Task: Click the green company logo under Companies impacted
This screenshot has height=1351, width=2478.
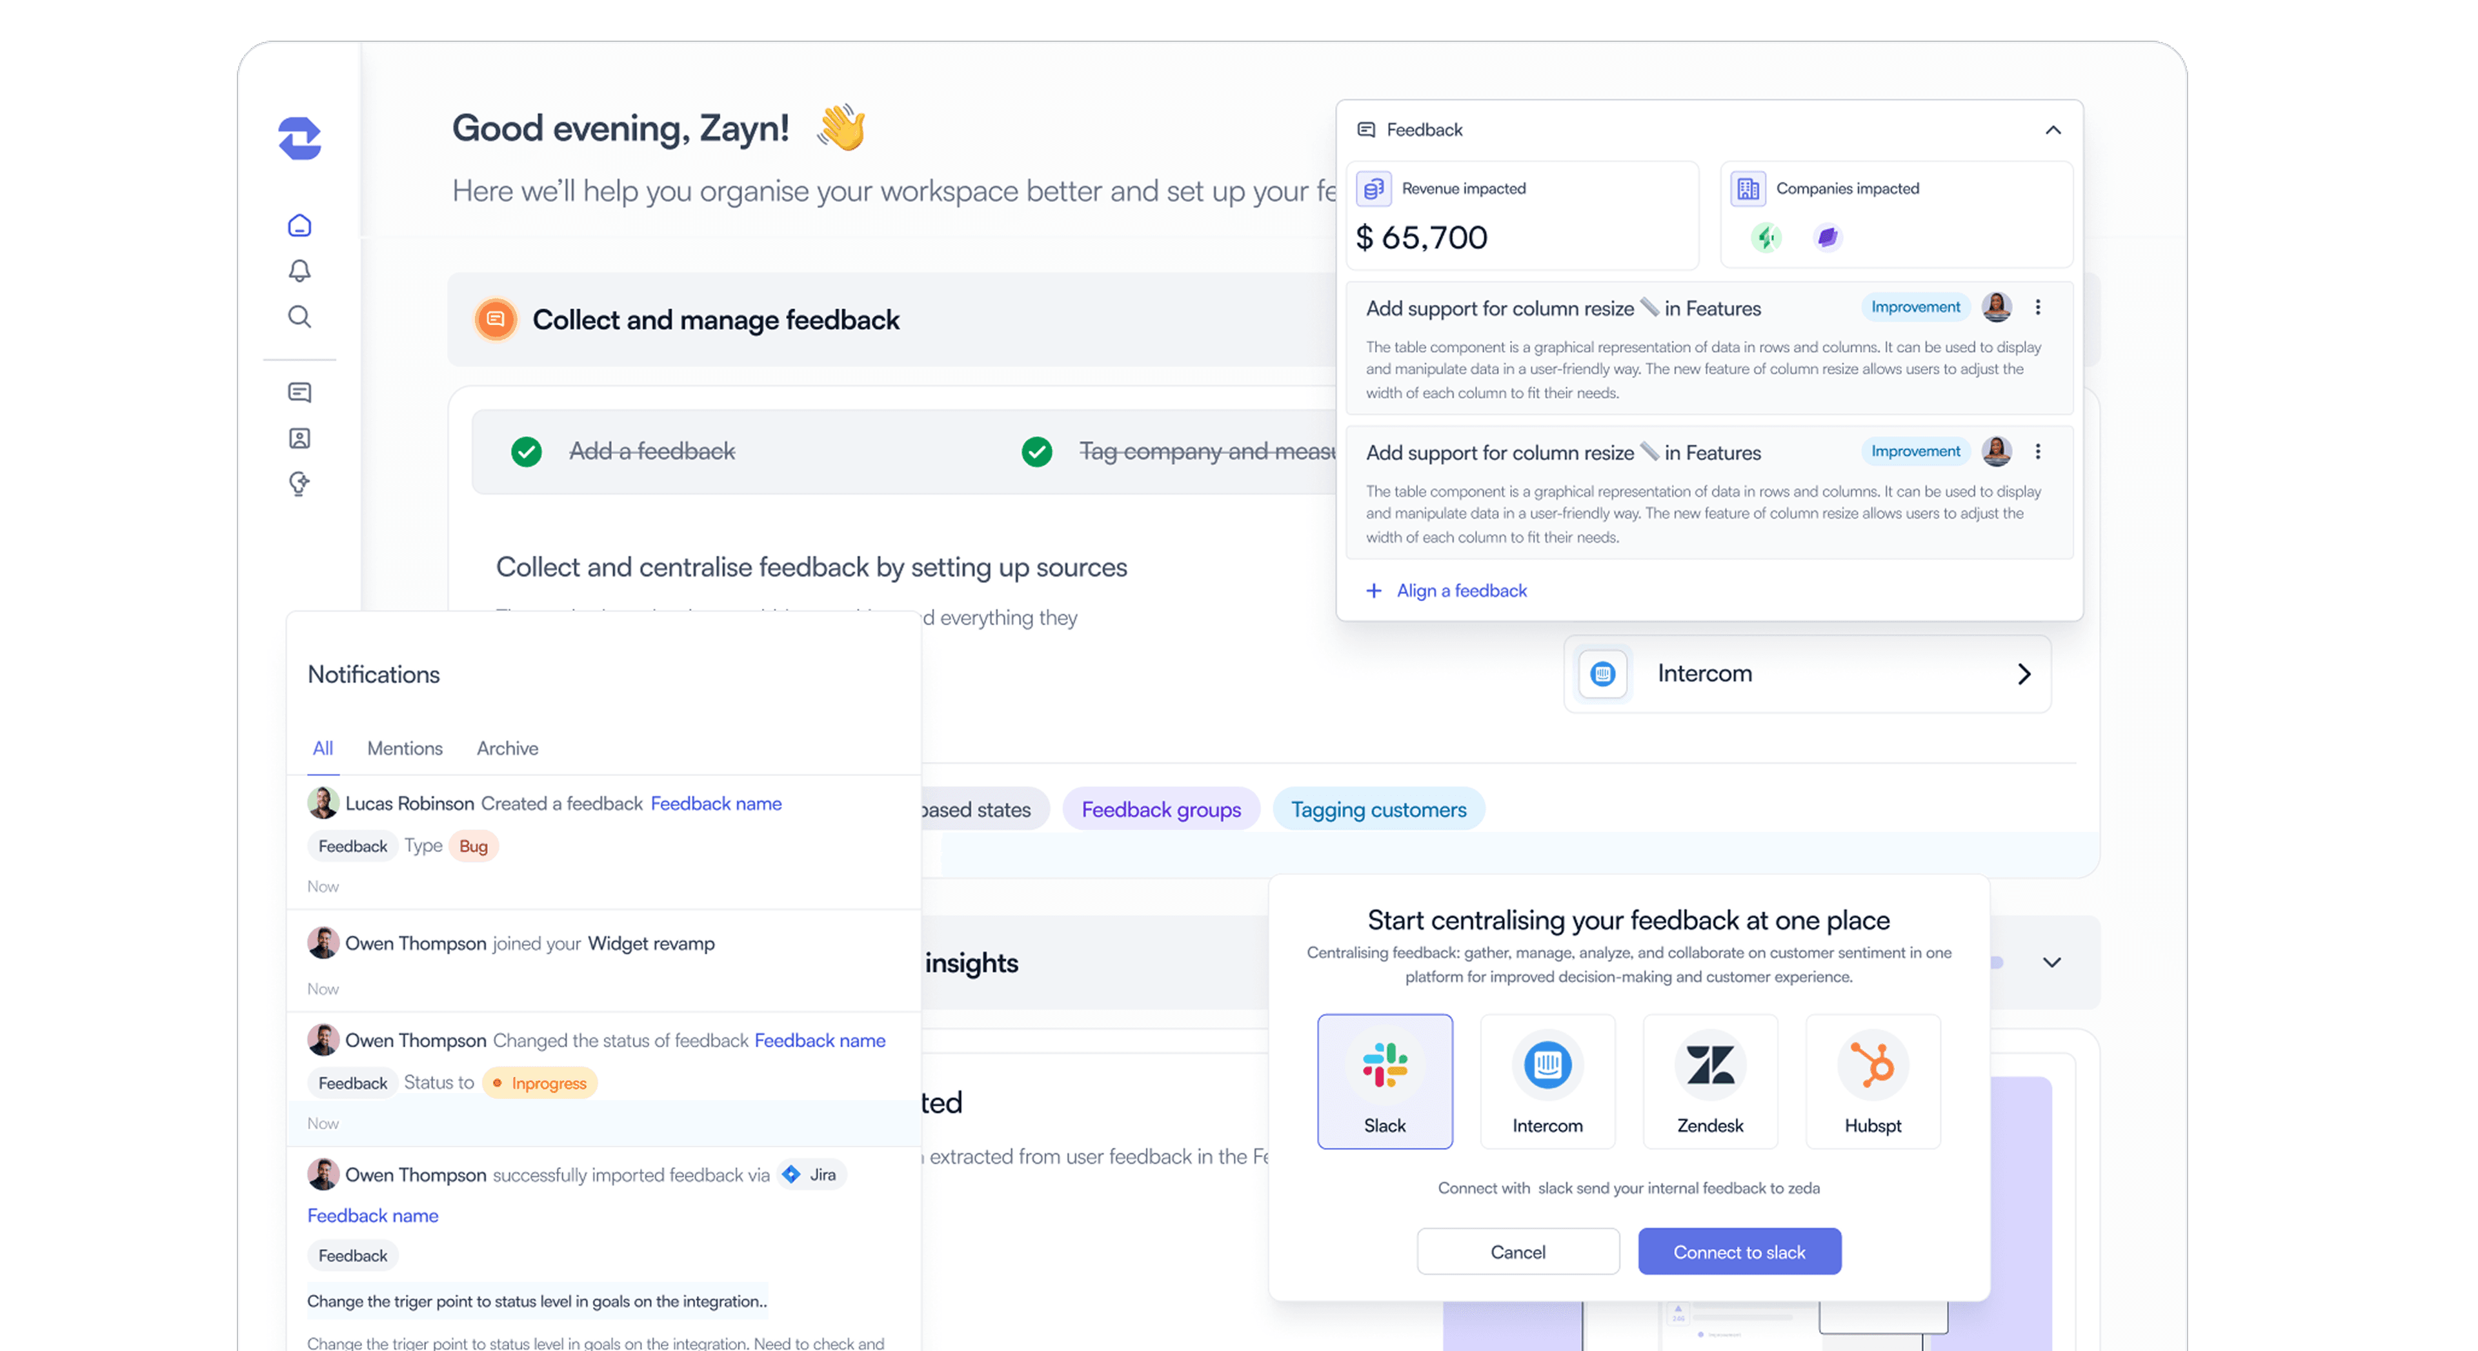Action: tap(1766, 237)
